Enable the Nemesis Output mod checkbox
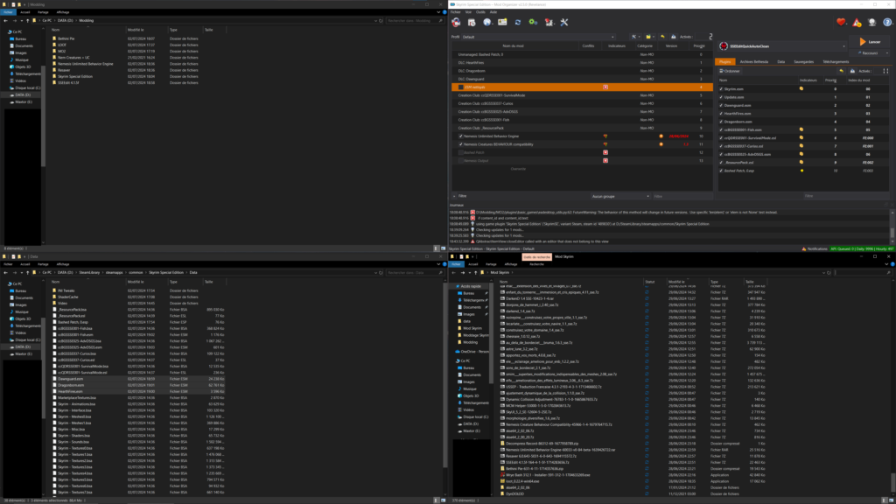This screenshot has height=504, width=896. pyautogui.click(x=461, y=161)
